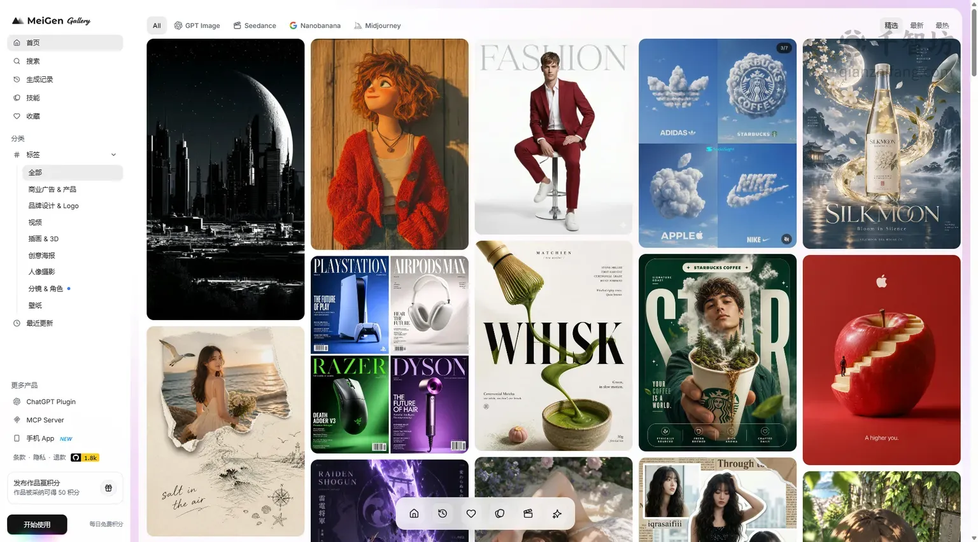This screenshot has height=542, width=978.
Task: Select the 商业广告 & 产品 tag
Action: click(73, 189)
